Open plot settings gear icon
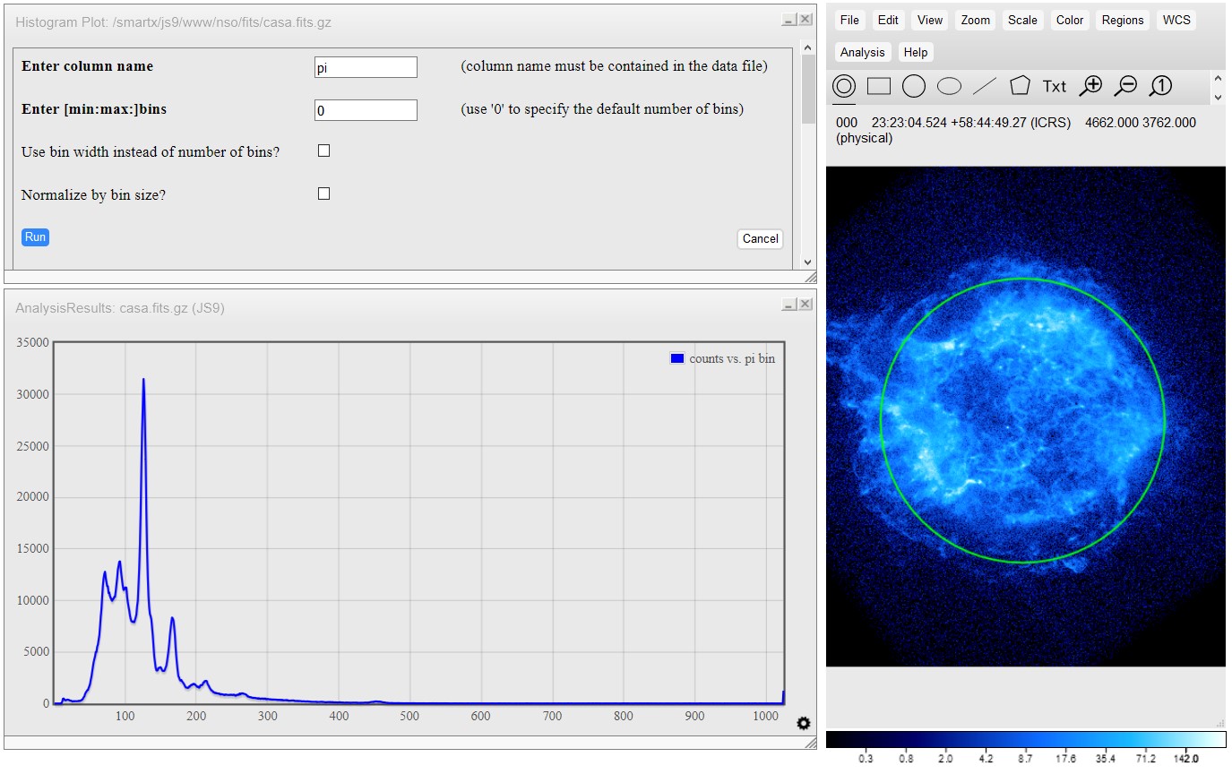Viewport: 1232px width, 774px height. coord(803,724)
